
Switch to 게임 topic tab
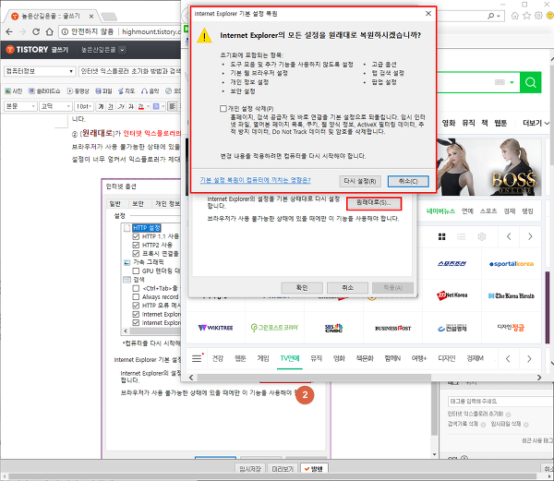click(263, 358)
